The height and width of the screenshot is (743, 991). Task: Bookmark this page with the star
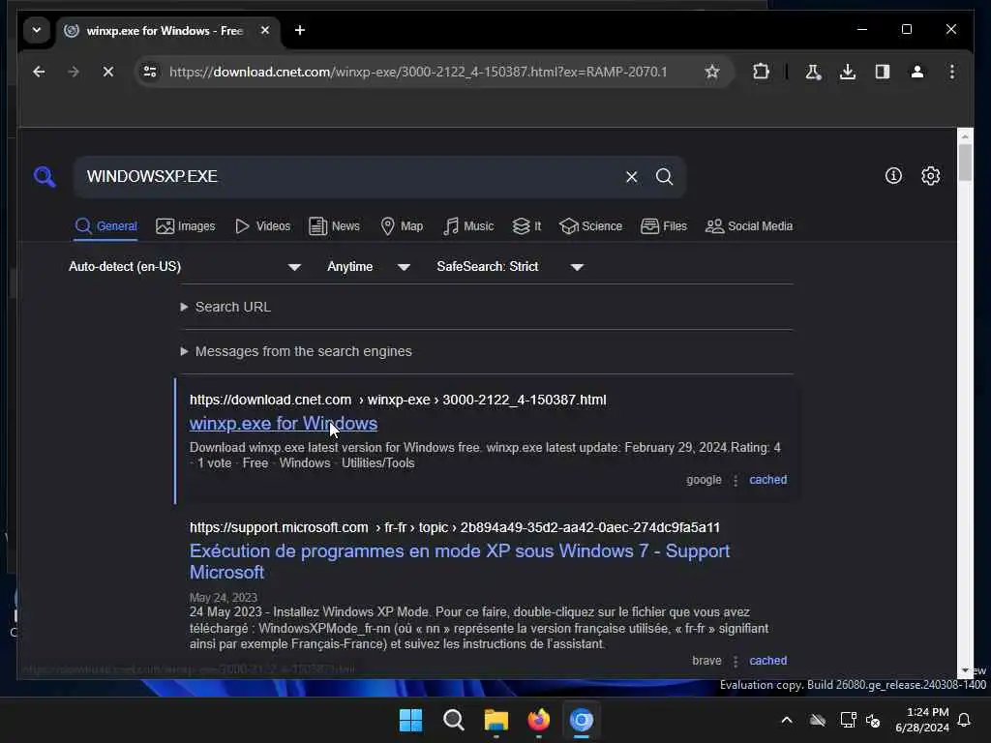click(712, 72)
